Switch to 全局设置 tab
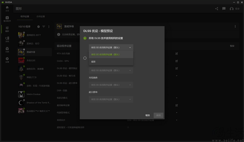The width and height of the screenshot is (244, 142). coord(41,17)
